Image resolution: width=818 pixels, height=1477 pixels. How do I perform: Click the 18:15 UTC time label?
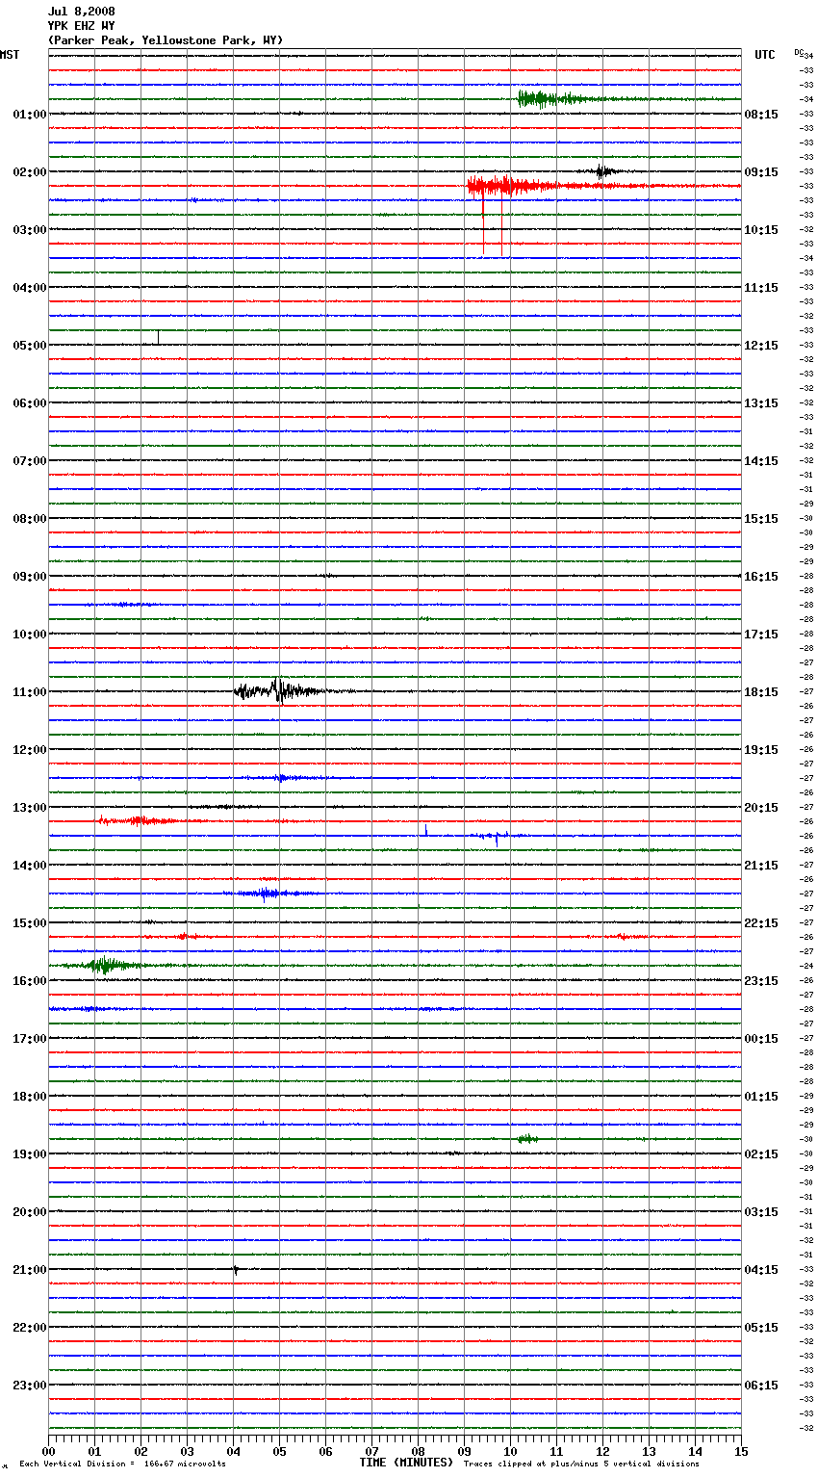pos(761,692)
